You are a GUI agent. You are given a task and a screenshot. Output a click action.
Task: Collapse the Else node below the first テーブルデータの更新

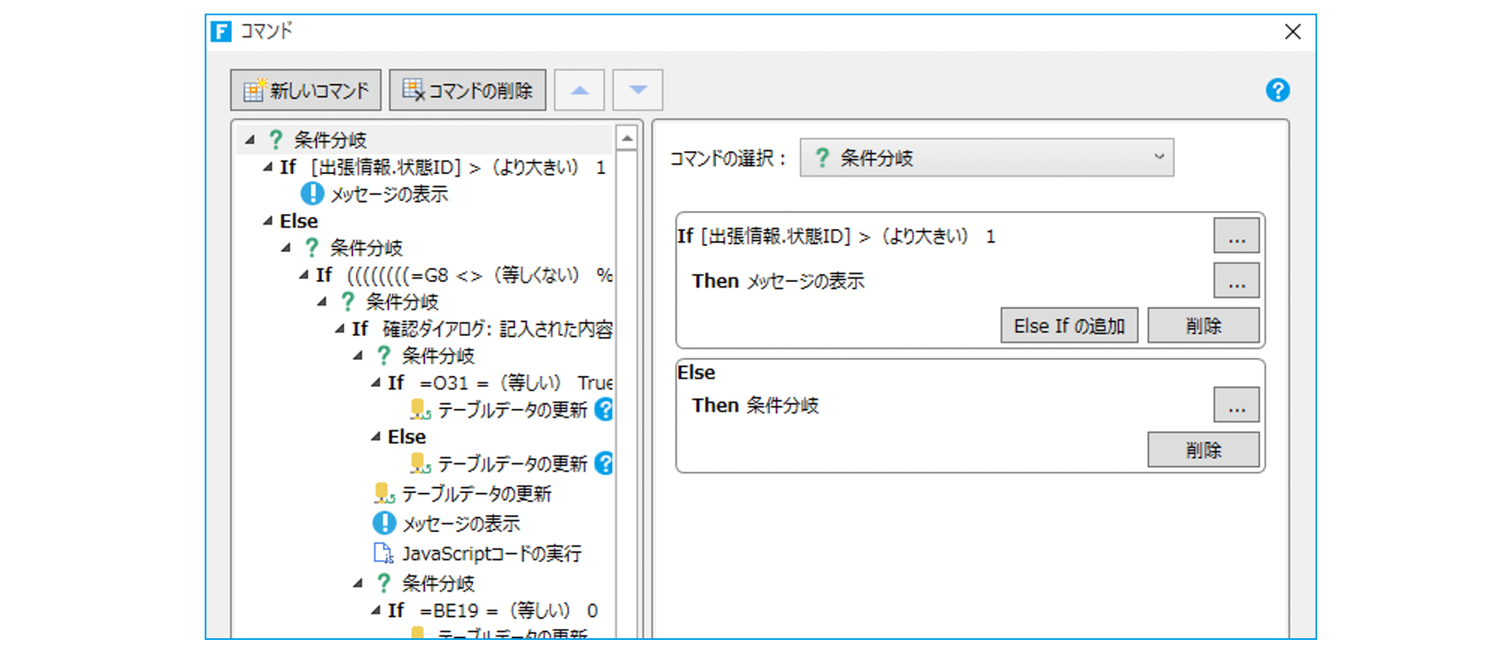(375, 436)
